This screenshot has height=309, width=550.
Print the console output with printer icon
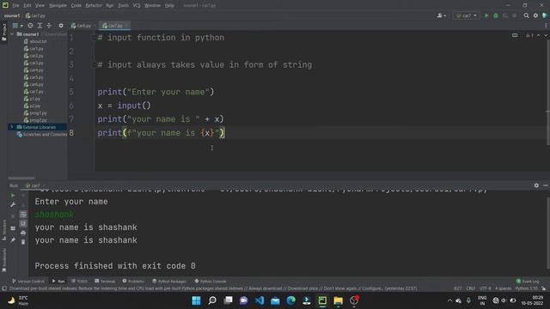point(23,233)
